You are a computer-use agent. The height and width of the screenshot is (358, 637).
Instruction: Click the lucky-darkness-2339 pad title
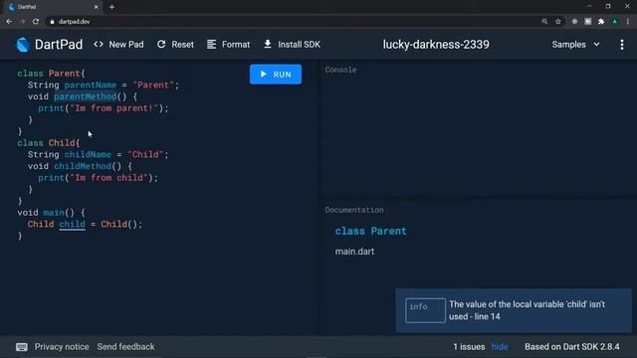(436, 44)
